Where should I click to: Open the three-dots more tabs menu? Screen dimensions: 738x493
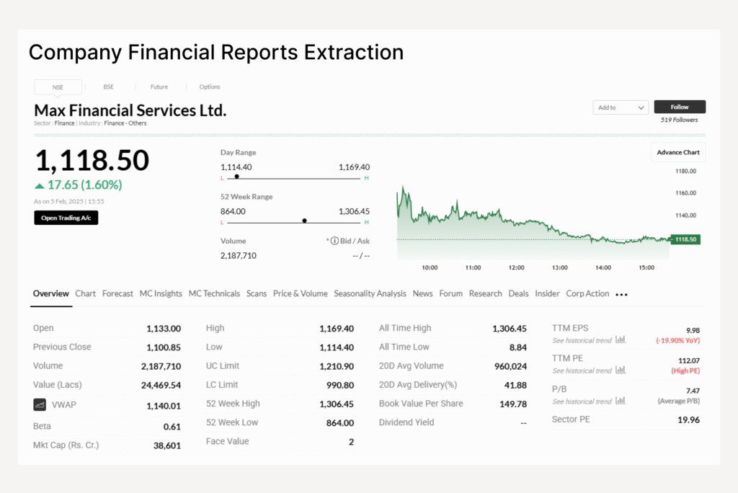(621, 295)
